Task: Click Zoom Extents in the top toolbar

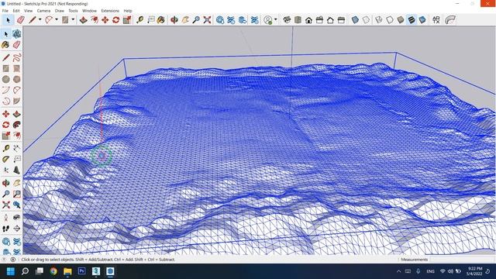Action: 207,20
